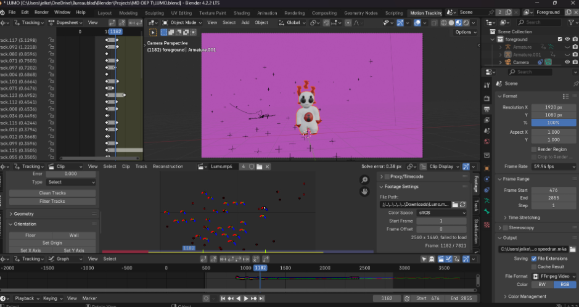The image size is (579, 307).
Task: Open the Stabilization sidebar tab
Action: point(476,231)
